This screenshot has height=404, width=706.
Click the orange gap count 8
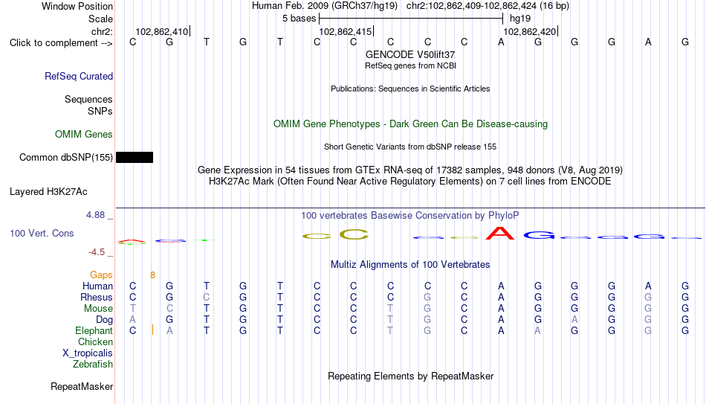(x=152, y=275)
